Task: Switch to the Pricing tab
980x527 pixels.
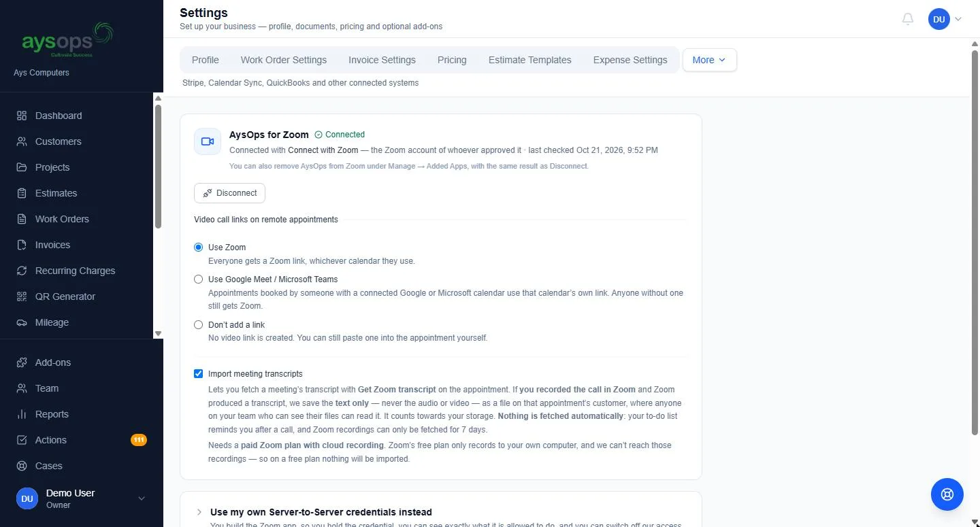Action: pos(452,60)
